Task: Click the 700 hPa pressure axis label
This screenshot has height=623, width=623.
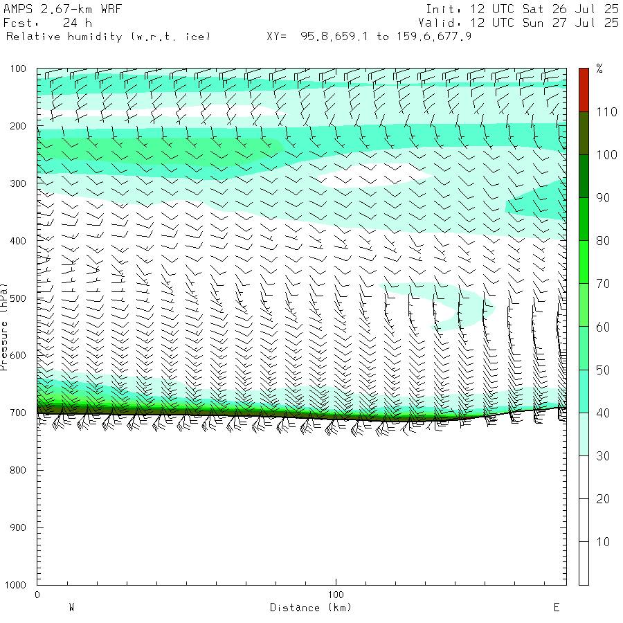Action: click(x=18, y=413)
